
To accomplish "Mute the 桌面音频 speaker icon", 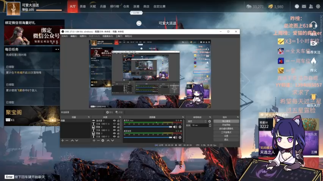I will click(175, 137).
